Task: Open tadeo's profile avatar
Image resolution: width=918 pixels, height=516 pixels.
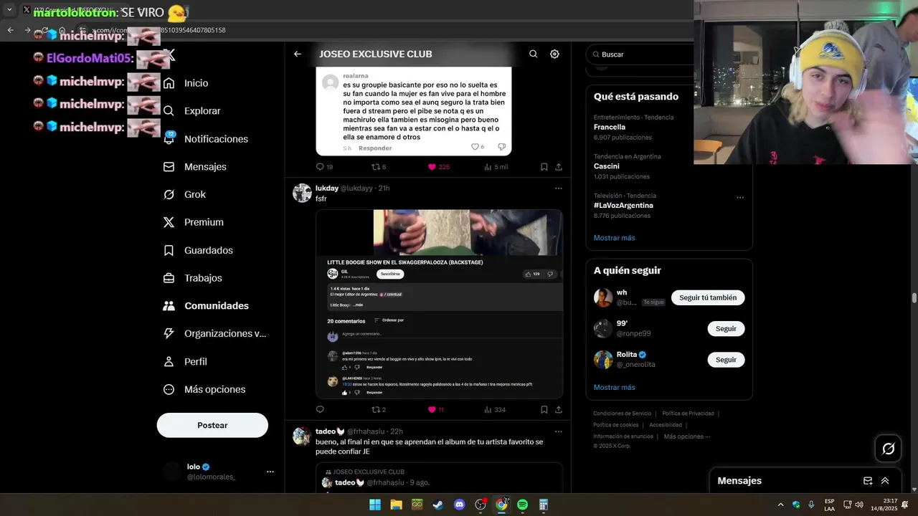Action: pyautogui.click(x=302, y=436)
